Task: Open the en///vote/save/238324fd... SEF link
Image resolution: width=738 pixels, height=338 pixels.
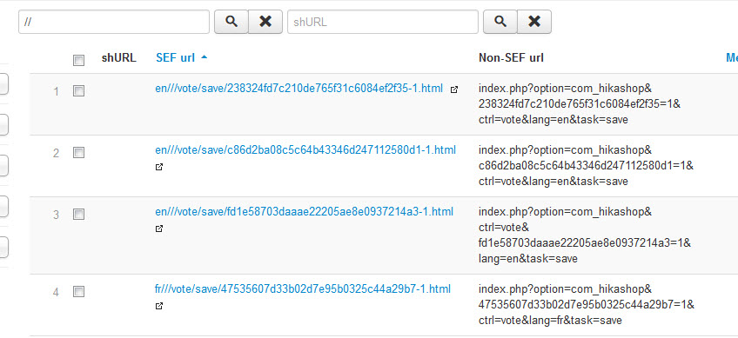Action: (x=299, y=89)
